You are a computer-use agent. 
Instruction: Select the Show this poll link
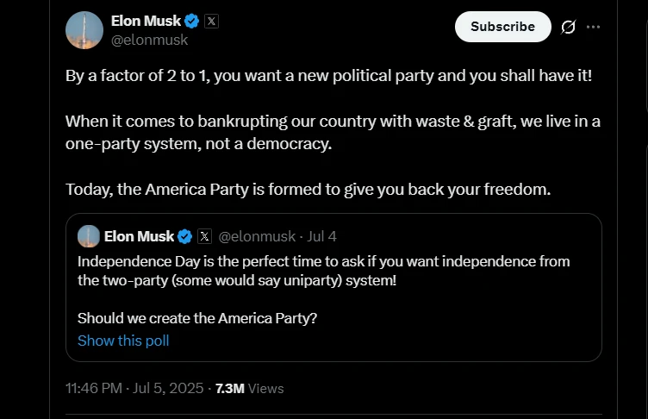(123, 341)
